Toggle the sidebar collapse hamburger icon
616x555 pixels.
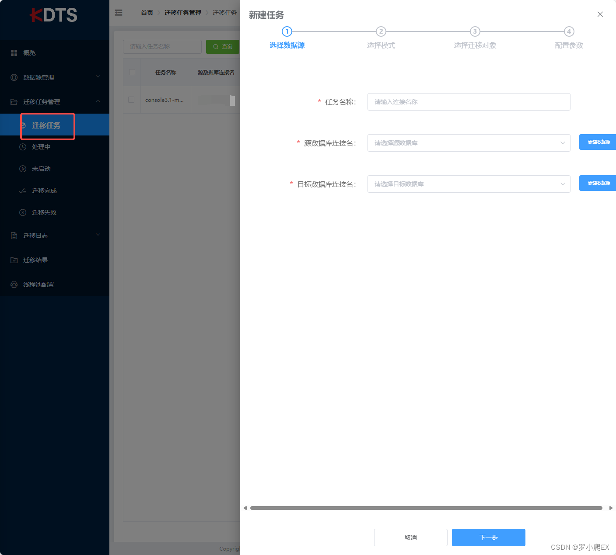coord(119,13)
